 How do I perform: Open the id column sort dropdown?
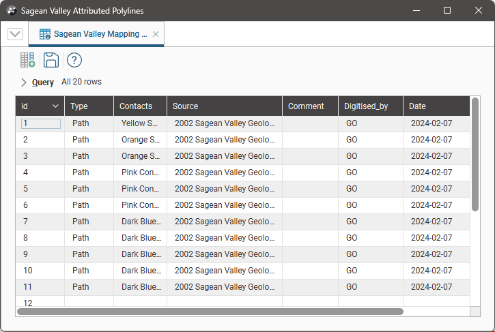(55, 106)
